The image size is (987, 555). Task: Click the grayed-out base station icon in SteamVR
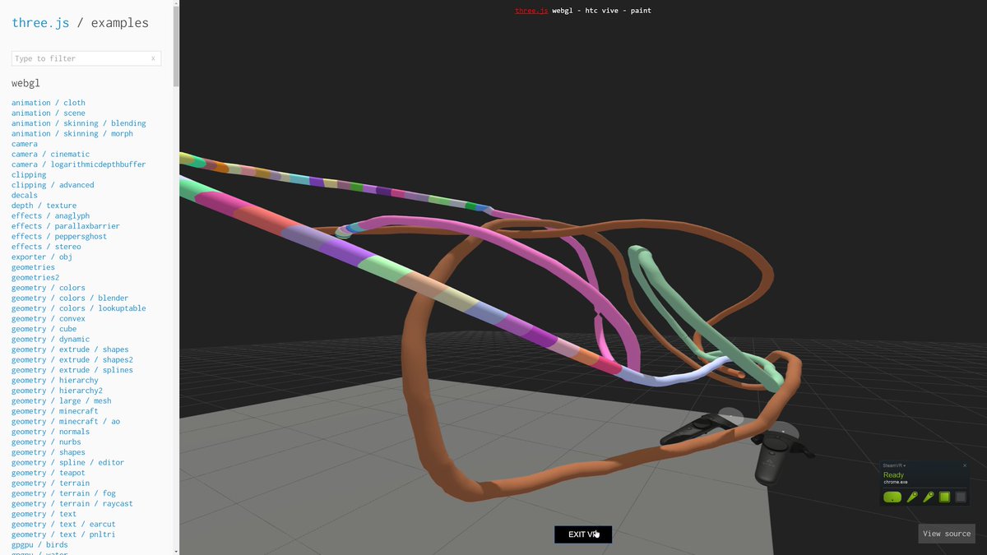click(x=961, y=497)
